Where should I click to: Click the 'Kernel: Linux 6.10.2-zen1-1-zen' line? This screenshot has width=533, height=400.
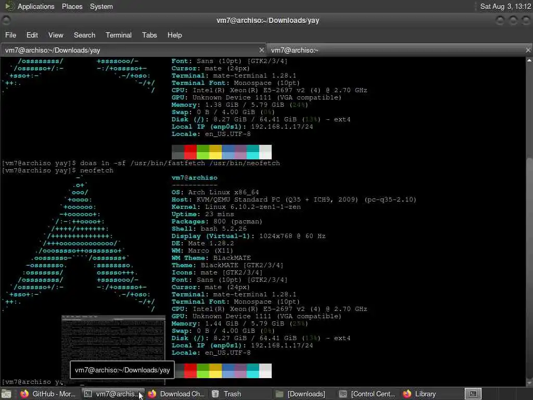236,207
